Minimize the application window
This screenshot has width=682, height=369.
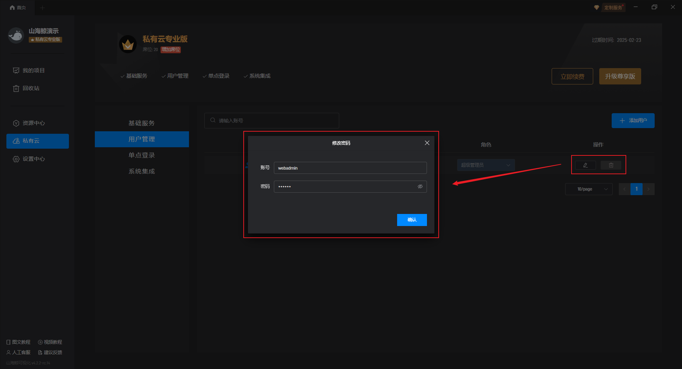point(635,7)
